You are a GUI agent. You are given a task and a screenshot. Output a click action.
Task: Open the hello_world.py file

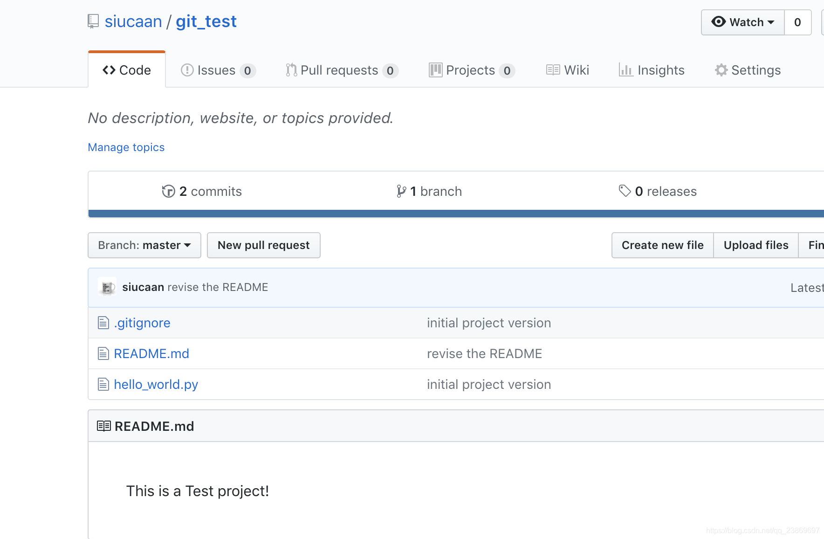point(156,385)
